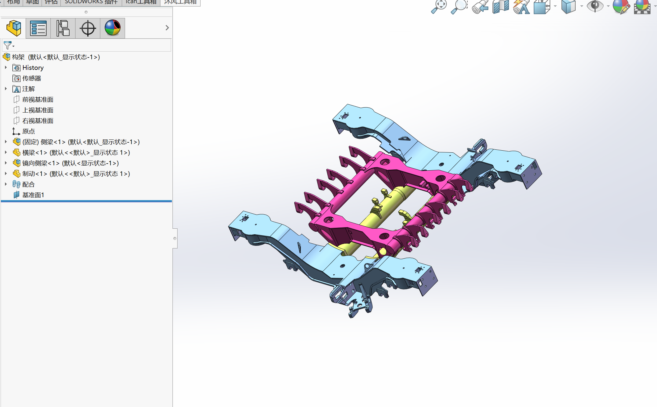
Task: Click Edit Appearance color sphere icon
Action: click(621, 6)
